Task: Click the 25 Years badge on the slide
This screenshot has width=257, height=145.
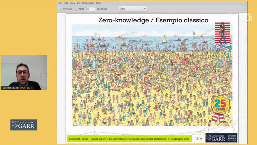Action: coord(220,109)
